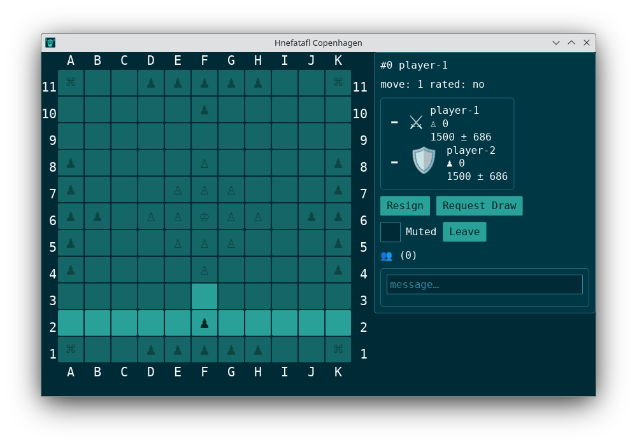Move pawn to highlighted square K2
This screenshot has width=637, height=445.
(338, 323)
